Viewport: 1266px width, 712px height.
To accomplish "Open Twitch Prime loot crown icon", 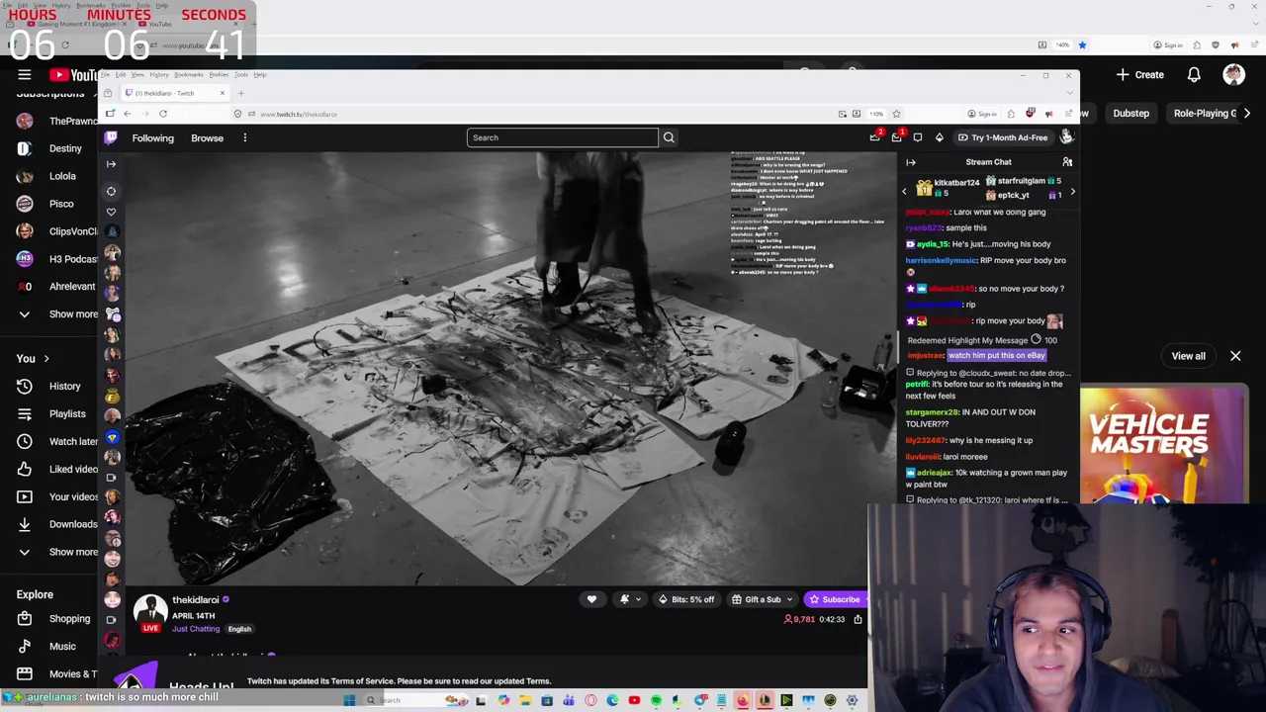I will 874,137.
